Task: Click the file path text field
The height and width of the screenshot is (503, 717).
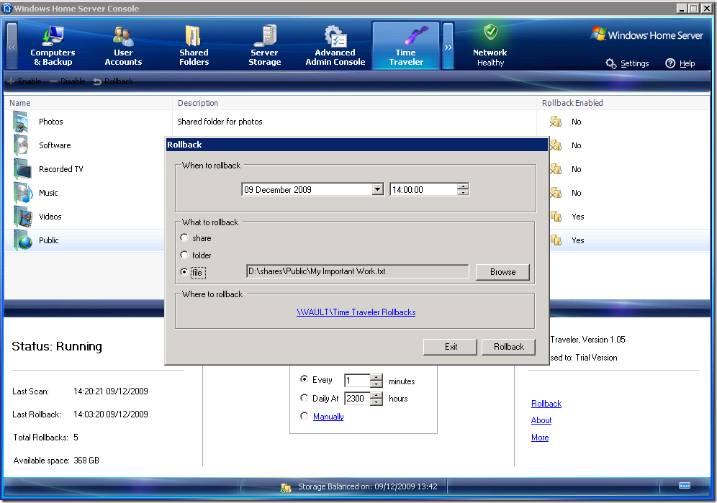Action: click(x=358, y=271)
